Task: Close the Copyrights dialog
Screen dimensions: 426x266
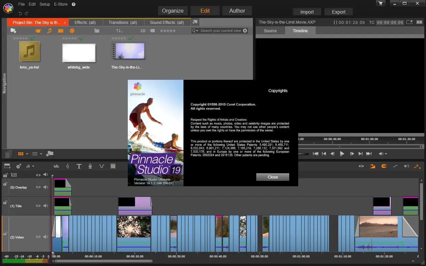Action: click(273, 177)
